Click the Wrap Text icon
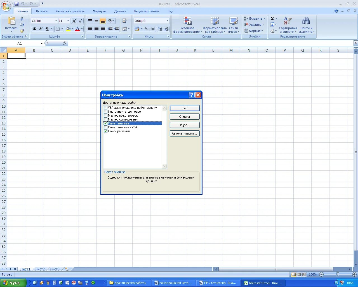This screenshot has width=358, height=287. coord(125,21)
